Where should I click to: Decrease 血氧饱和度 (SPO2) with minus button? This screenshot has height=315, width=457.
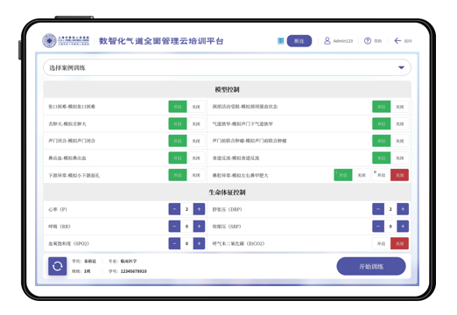[174, 243]
